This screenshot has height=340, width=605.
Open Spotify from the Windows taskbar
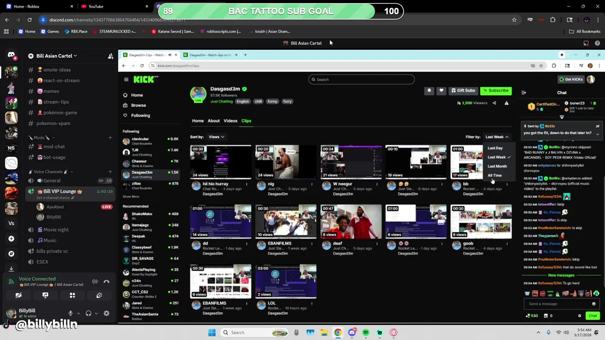[x=366, y=332]
